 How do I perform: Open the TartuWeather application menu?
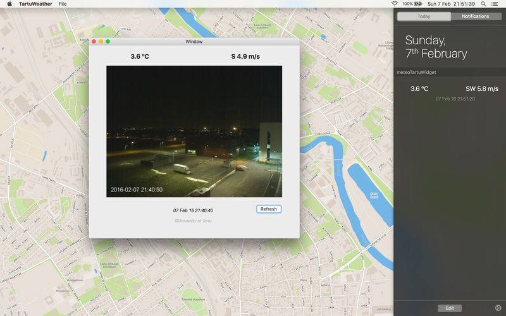35,4
